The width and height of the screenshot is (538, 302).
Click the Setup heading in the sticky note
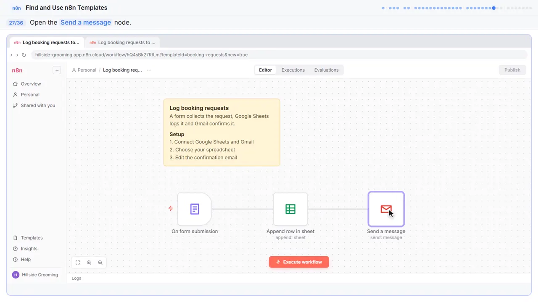[x=177, y=134]
